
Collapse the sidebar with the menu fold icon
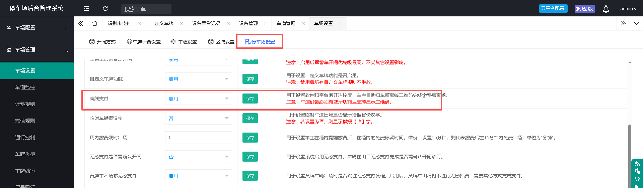pyautogui.click(x=86, y=9)
